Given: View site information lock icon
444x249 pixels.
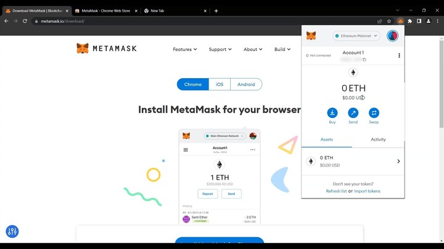Looking at the screenshot, I should 36,21.
